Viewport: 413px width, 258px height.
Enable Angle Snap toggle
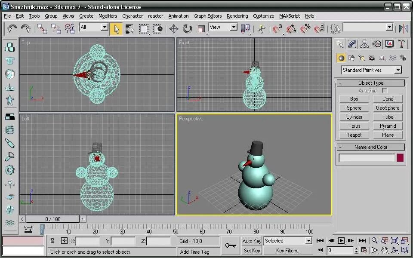coord(291,29)
